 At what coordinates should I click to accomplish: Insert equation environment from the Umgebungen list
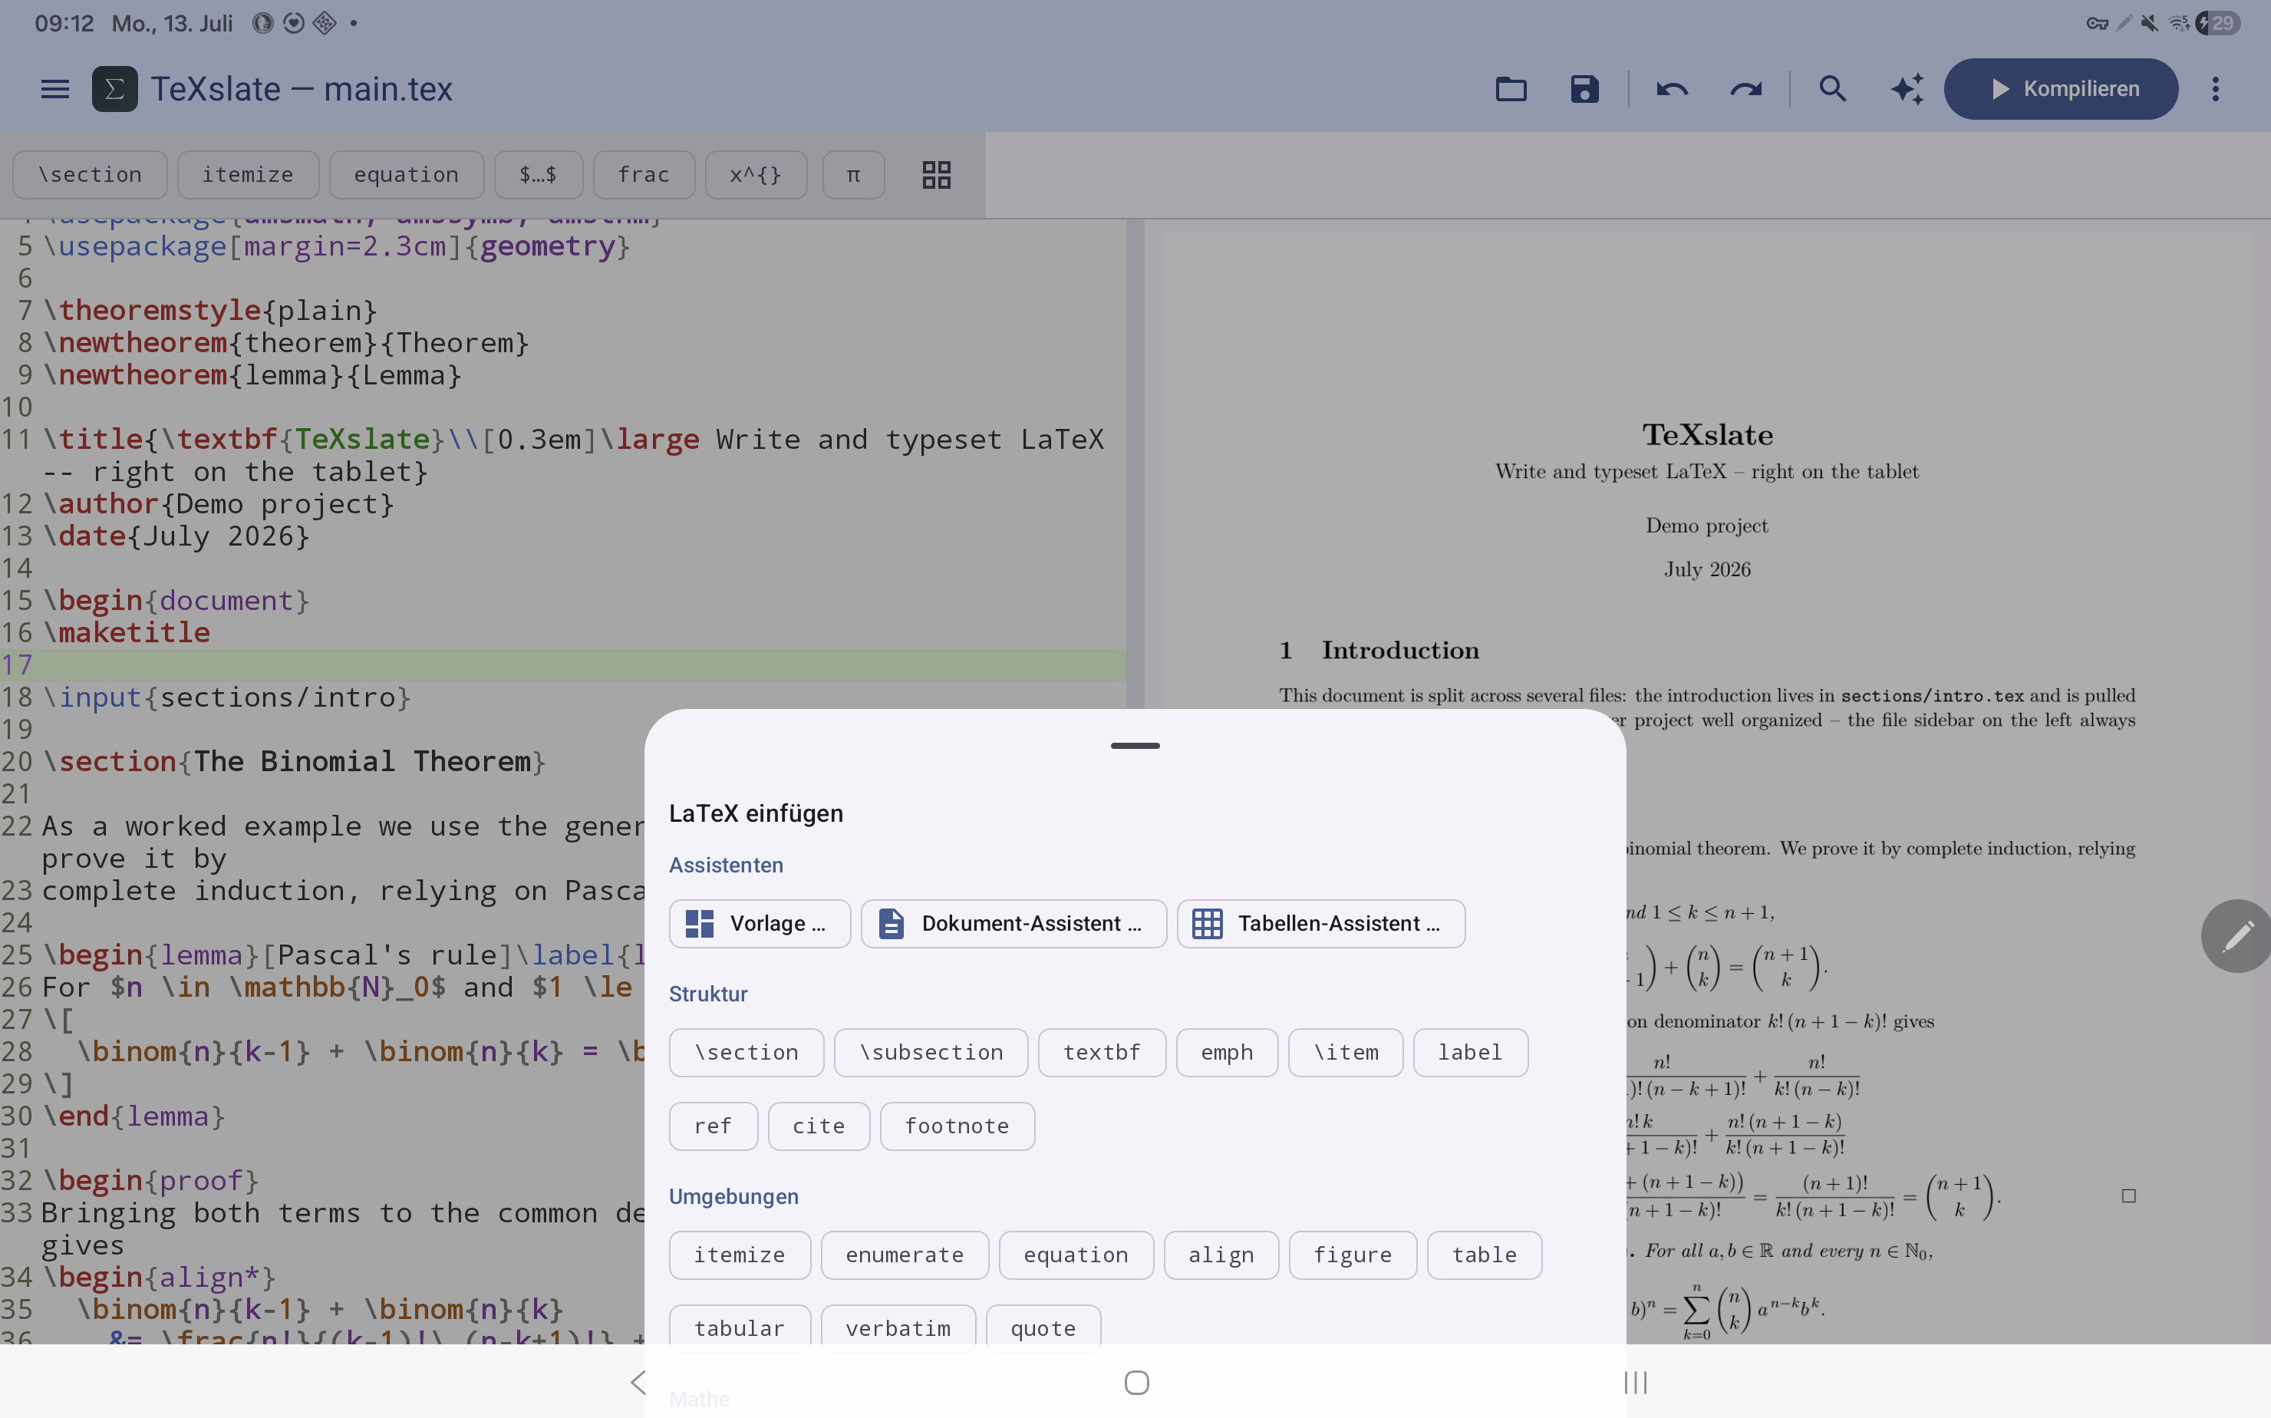[1076, 1255]
